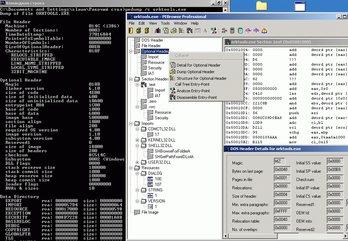The height and width of the screenshot is (241, 348).
Task: Select COMCTL32.DLL ordinal 17 entry
Action: [157, 135]
